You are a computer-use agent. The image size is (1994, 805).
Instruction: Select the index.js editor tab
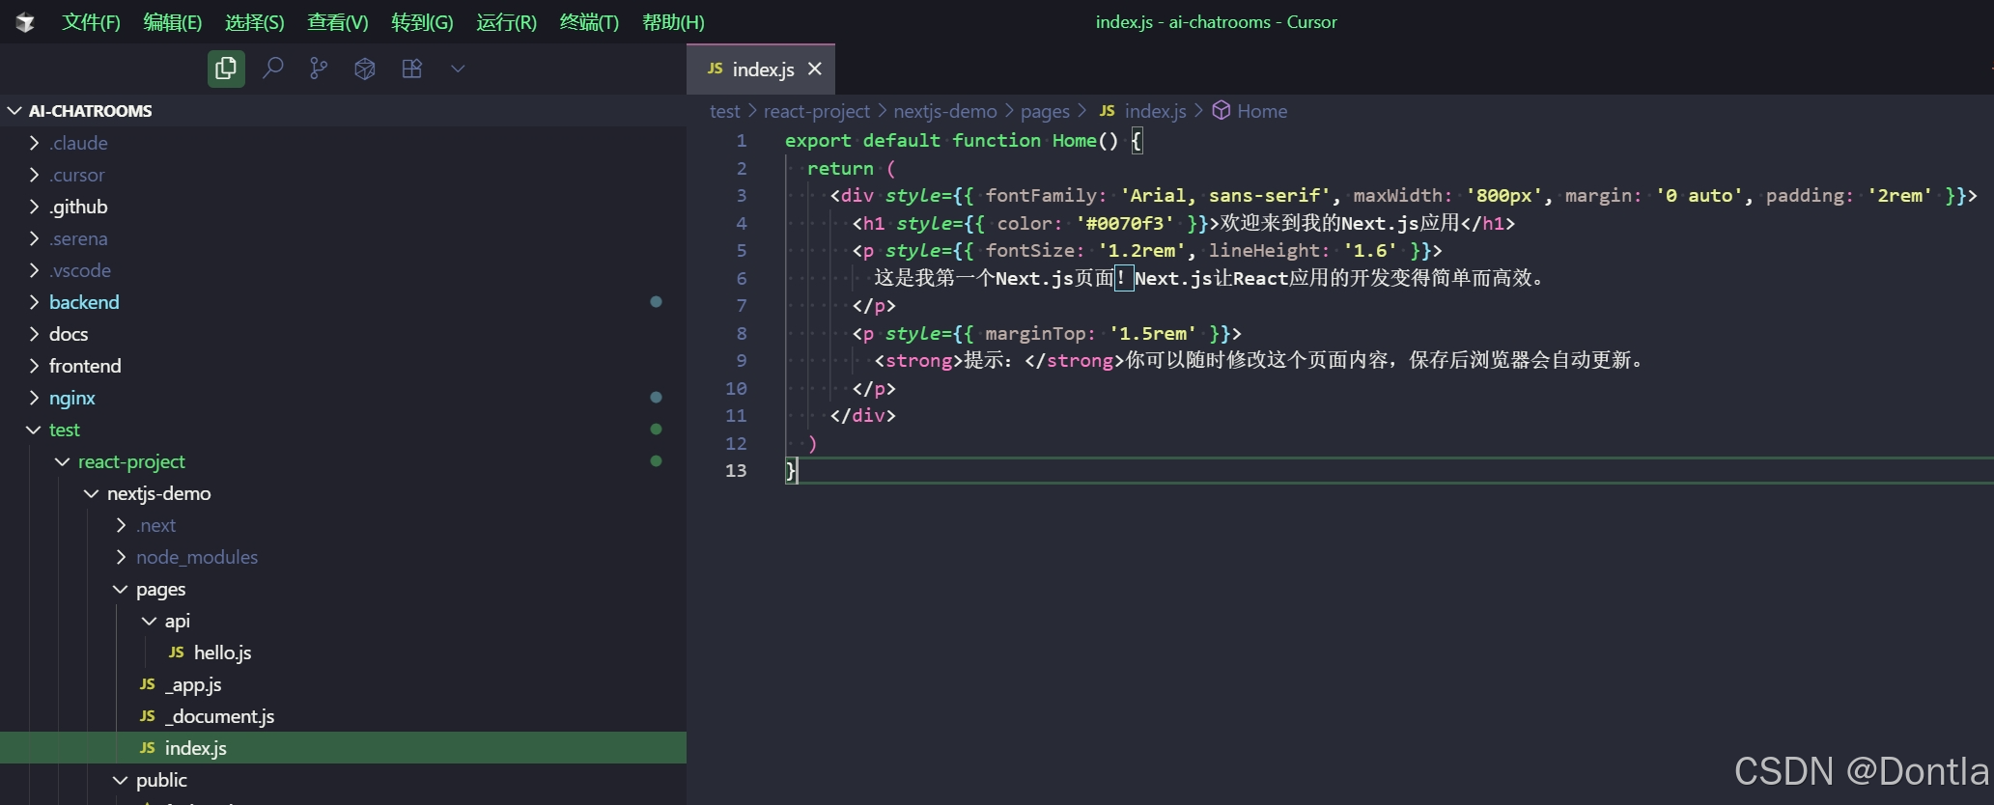pyautogui.click(x=761, y=69)
